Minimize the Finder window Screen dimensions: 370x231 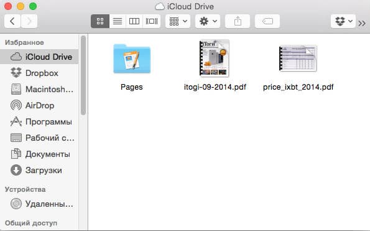[x=21, y=6]
